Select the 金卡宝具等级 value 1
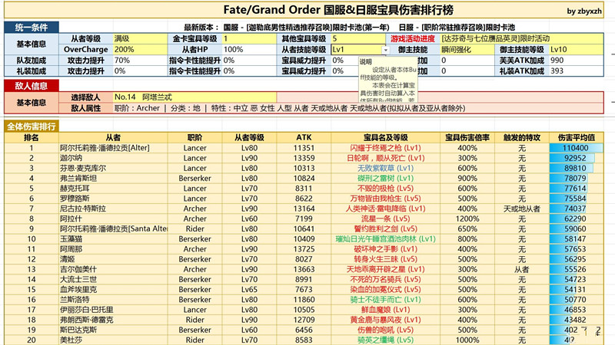 point(249,39)
